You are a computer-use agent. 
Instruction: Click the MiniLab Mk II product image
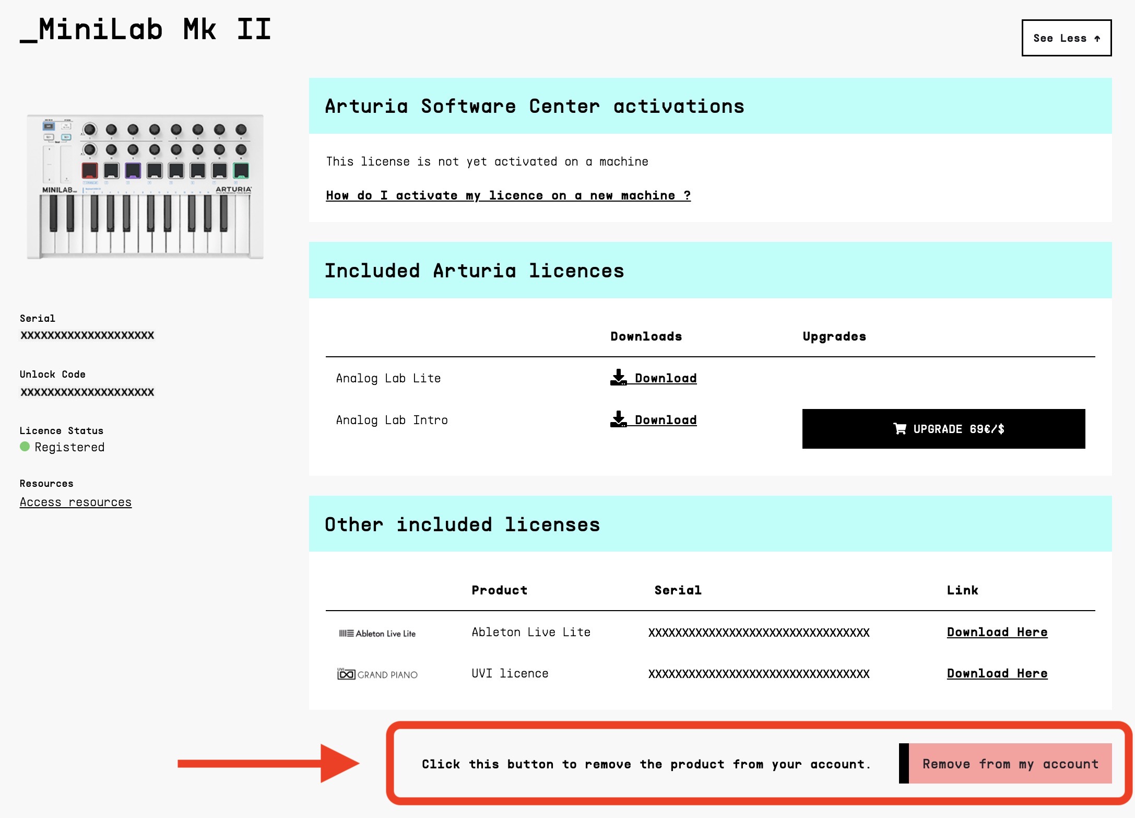click(x=145, y=186)
